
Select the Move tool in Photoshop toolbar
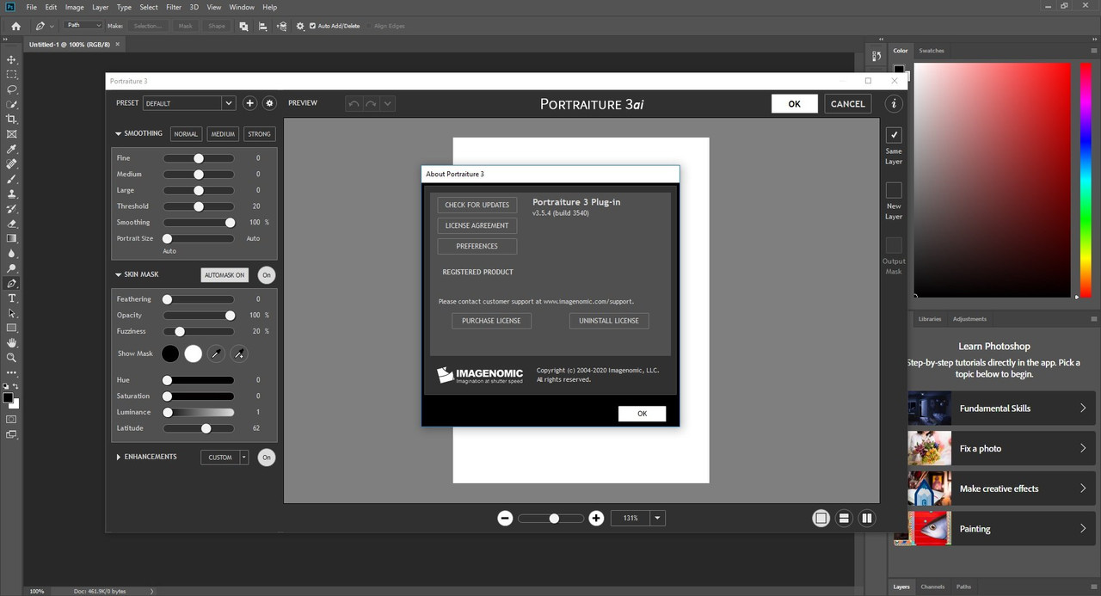click(x=11, y=59)
